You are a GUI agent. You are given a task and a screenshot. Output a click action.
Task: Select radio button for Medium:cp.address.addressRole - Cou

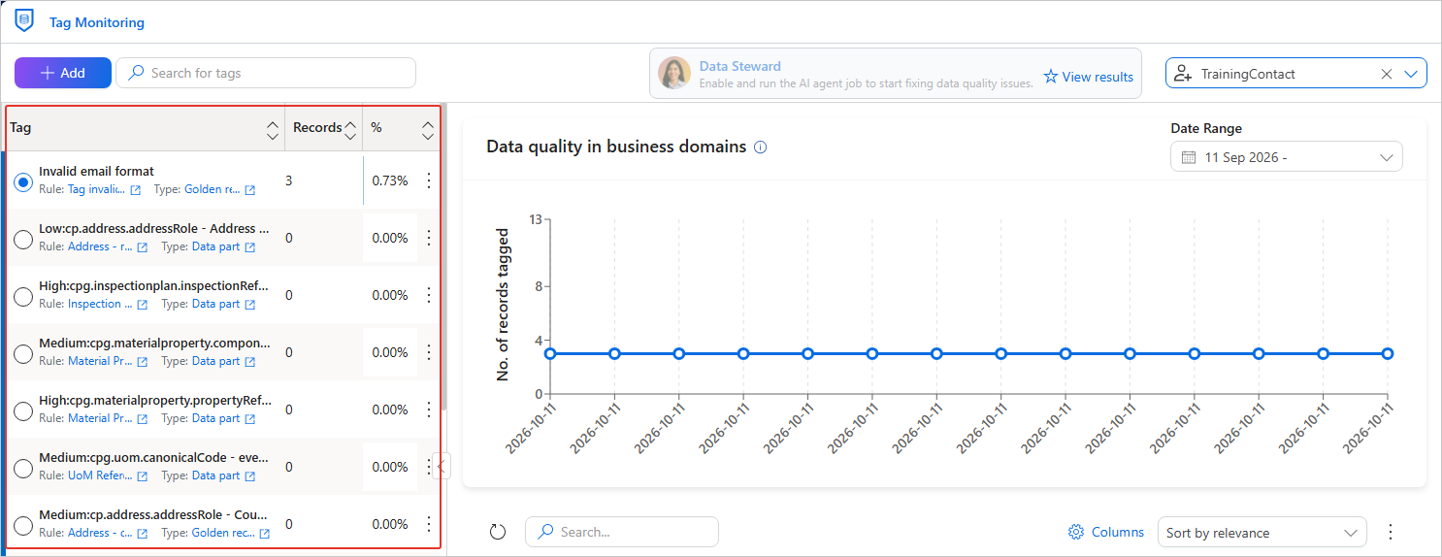(x=23, y=525)
